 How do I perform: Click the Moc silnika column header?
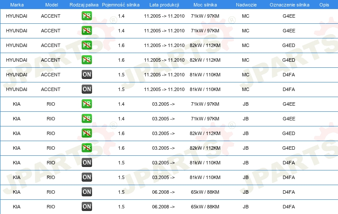205,5
